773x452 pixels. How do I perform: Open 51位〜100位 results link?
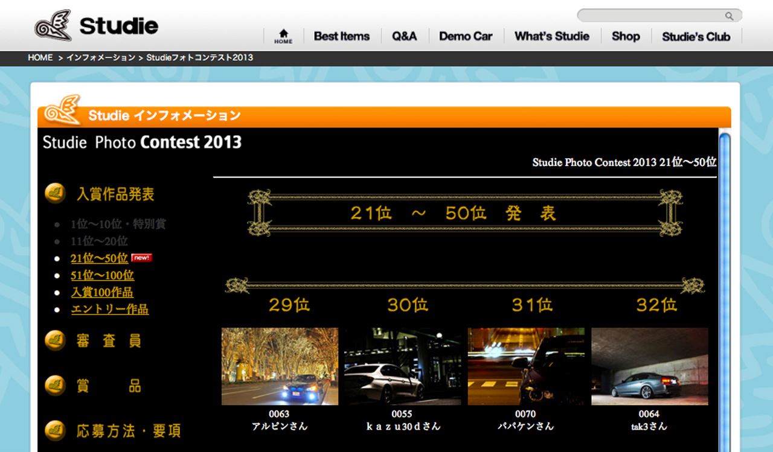[102, 275]
